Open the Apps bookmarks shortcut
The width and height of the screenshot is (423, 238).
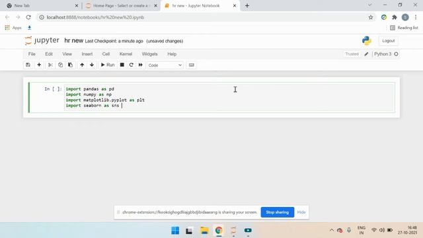tap(13, 28)
